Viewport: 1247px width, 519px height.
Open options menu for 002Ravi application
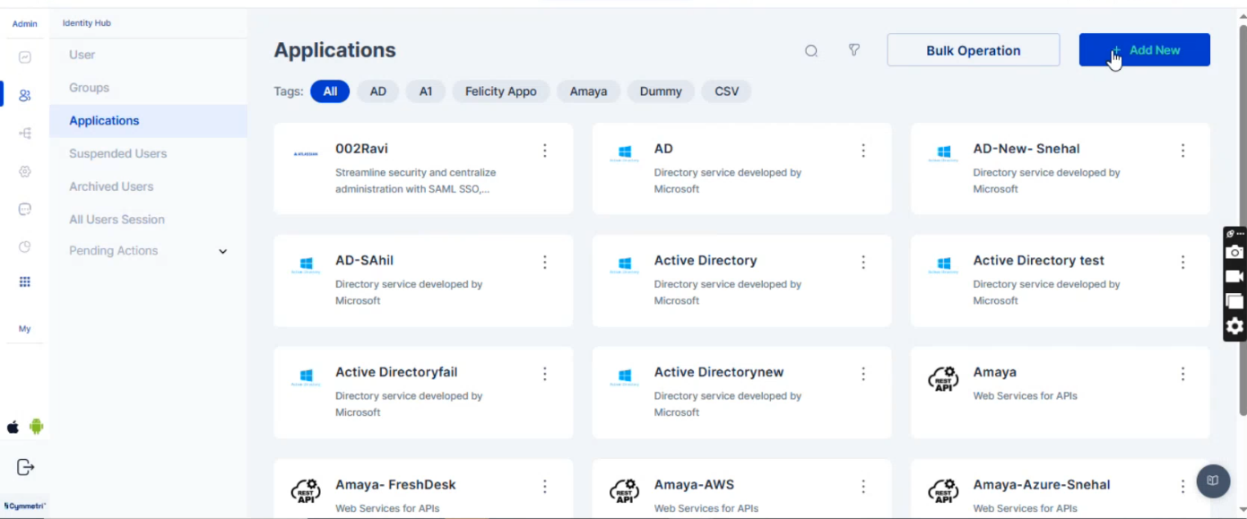coord(544,151)
